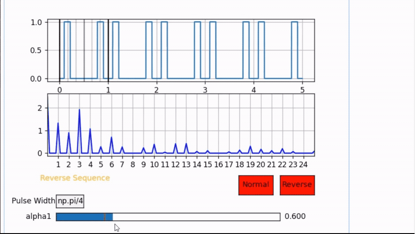Click the blue filled portion of alpha1 slider

(x=79, y=217)
